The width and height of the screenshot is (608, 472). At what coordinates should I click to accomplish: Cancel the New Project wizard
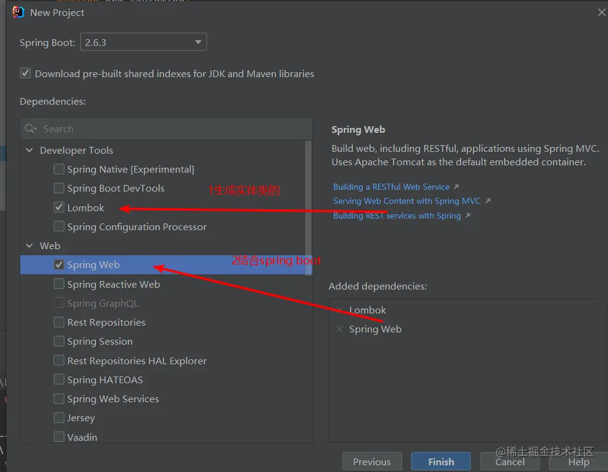click(510, 462)
